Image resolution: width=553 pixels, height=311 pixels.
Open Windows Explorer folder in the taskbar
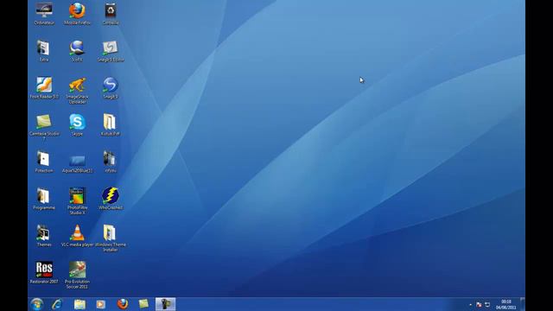(x=79, y=304)
